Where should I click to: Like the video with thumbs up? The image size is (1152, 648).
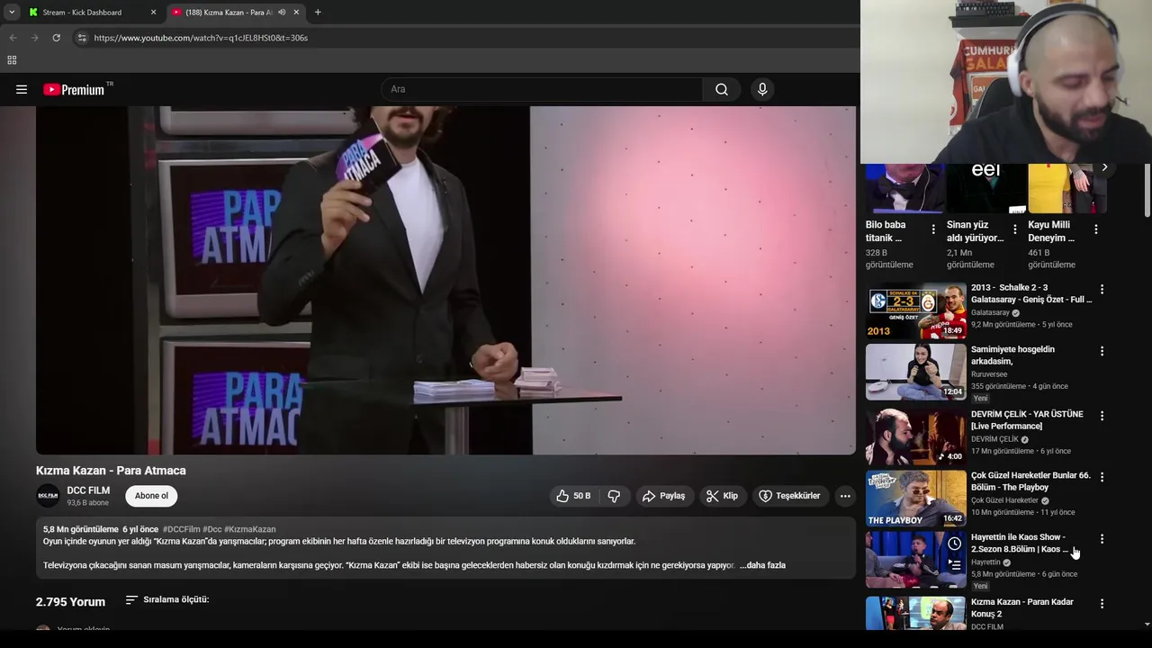[573, 496]
